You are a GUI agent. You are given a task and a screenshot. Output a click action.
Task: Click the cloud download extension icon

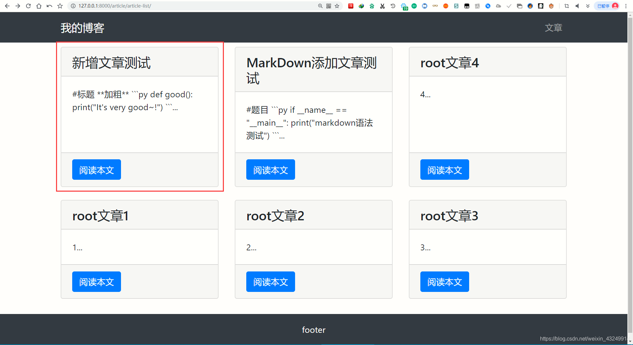coord(498,6)
